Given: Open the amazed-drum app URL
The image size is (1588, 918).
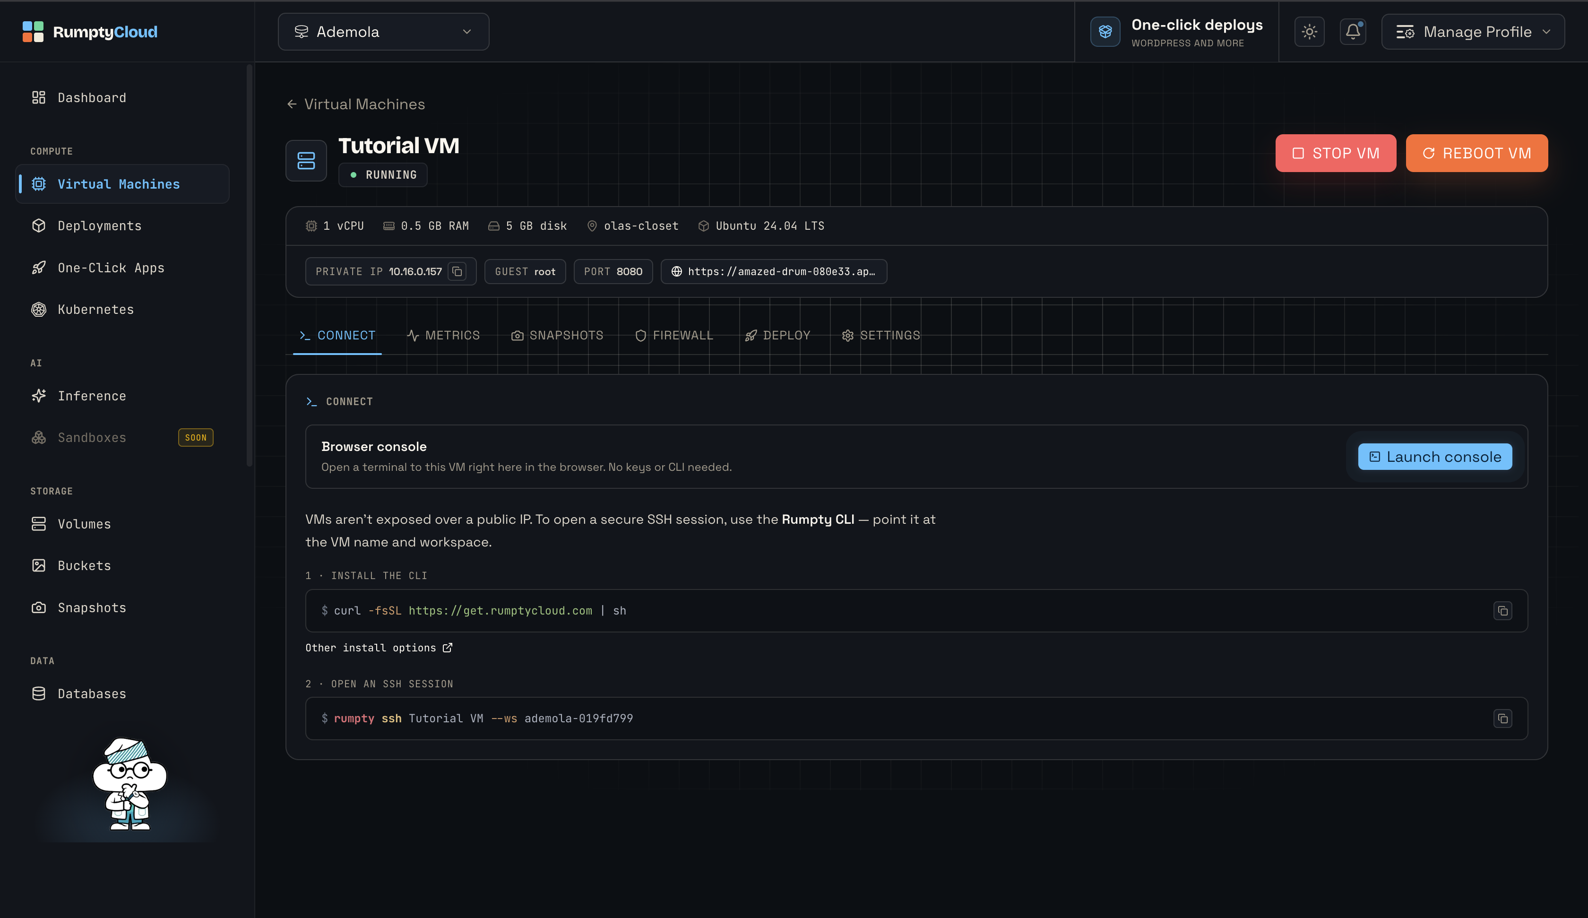Looking at the screenshot, I should (x=774, y=271).
